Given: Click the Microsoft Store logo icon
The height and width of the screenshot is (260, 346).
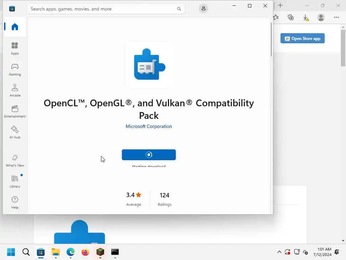Looking at the screenshot, I should point(12,9).
